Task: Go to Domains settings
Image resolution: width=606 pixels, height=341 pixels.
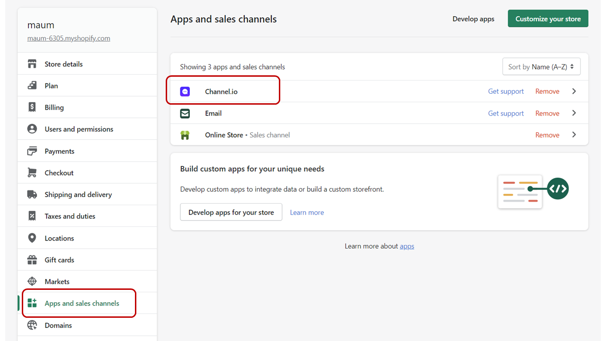Action: 58,325
